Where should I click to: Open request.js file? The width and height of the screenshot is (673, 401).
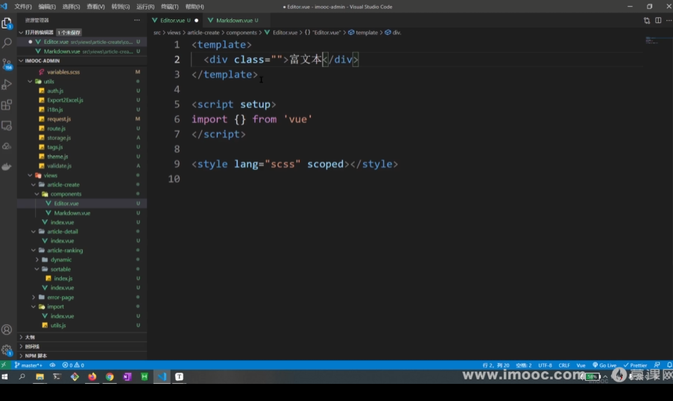59,119
